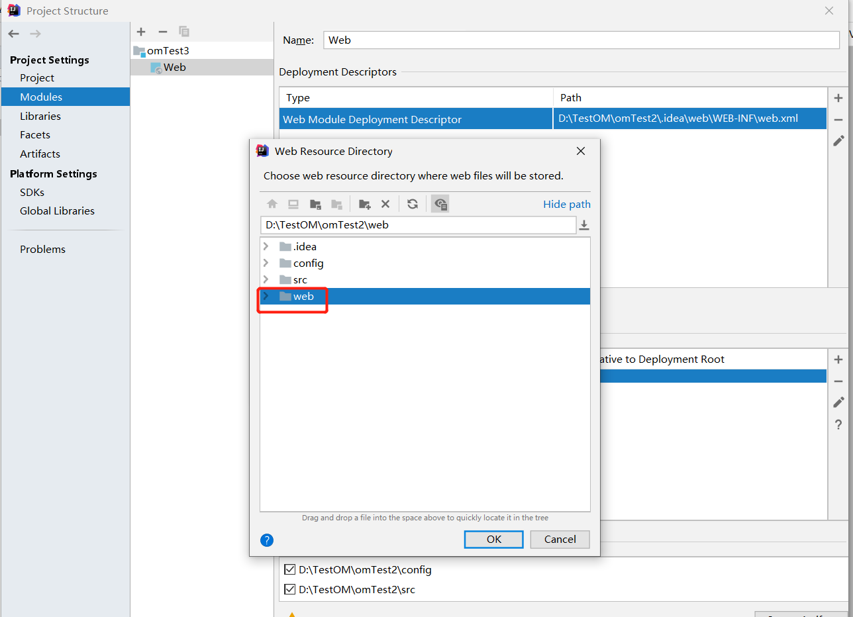
Task: Expand the web folder chevron
Action: click(266, 296)
